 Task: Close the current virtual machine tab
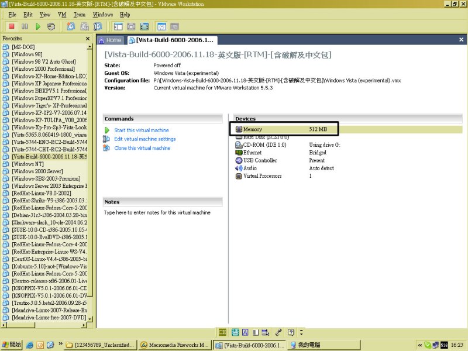coord(461,39)
